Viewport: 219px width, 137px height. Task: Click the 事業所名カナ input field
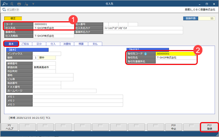tap(143, 32)
